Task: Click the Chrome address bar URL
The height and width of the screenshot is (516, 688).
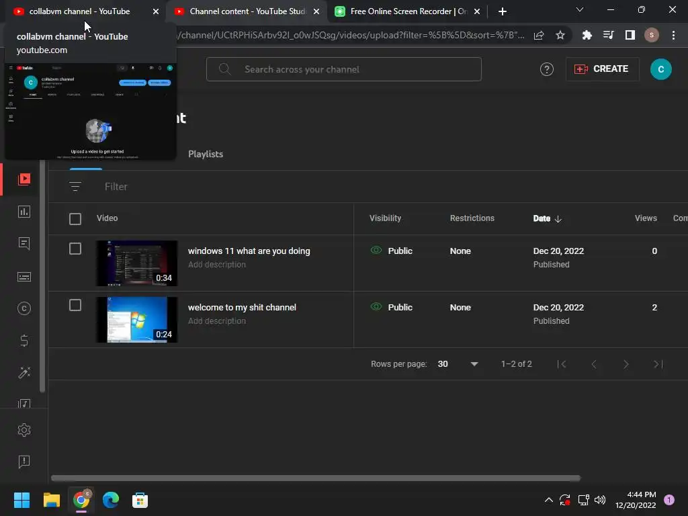Action: point(350,36)
